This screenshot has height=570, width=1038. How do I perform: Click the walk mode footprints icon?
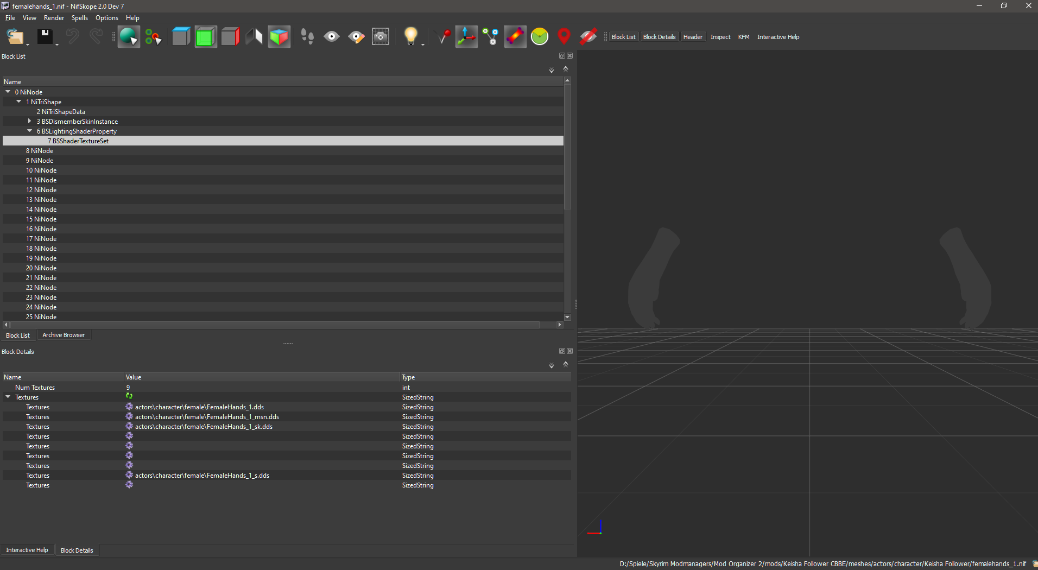point(307,37)
